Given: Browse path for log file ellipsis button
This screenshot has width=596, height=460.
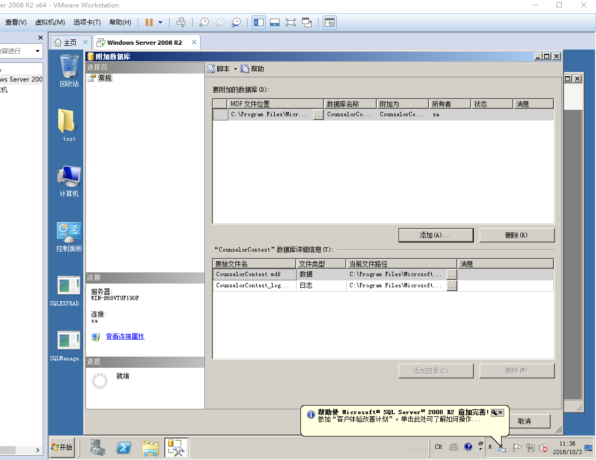Looking at the screenshot, I should point(452,286).
